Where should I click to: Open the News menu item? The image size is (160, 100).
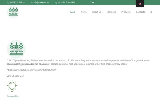(84, 12)
